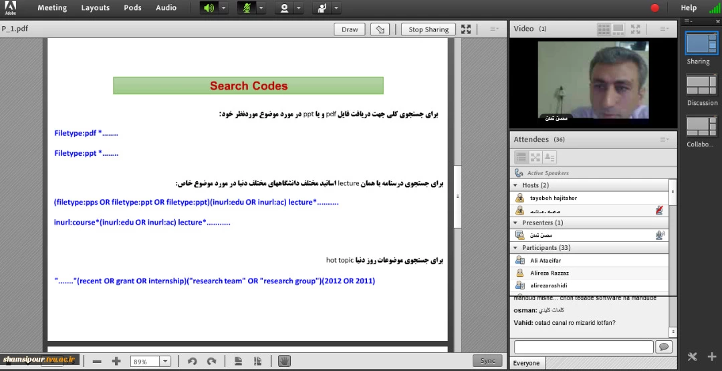Viewport: 722px width, 371px height.
Task: Click the chat message input field
Action: click(x=584, y=347)
